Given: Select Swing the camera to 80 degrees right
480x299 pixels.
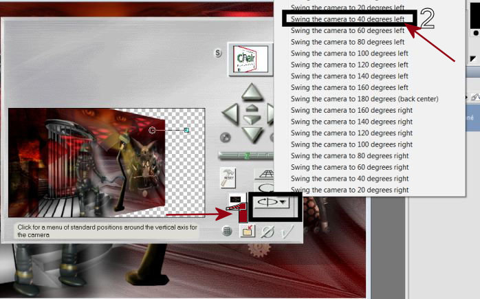Looking at the screenshot, I should pyautogui.click(x=349, y=156).
